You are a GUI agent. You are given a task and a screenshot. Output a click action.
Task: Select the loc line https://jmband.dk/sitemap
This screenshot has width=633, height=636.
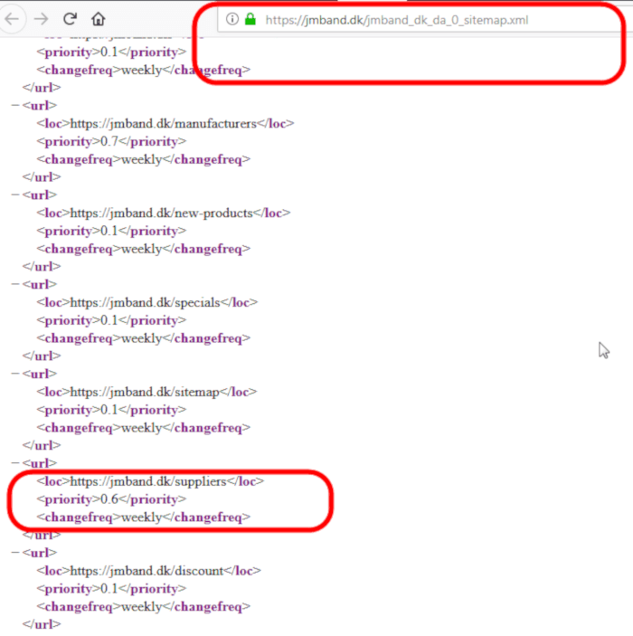146,392
